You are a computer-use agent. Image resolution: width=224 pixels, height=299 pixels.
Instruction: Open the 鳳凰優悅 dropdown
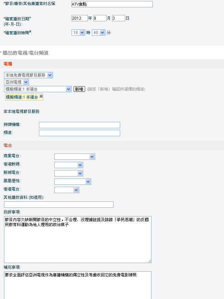point(73,181)
